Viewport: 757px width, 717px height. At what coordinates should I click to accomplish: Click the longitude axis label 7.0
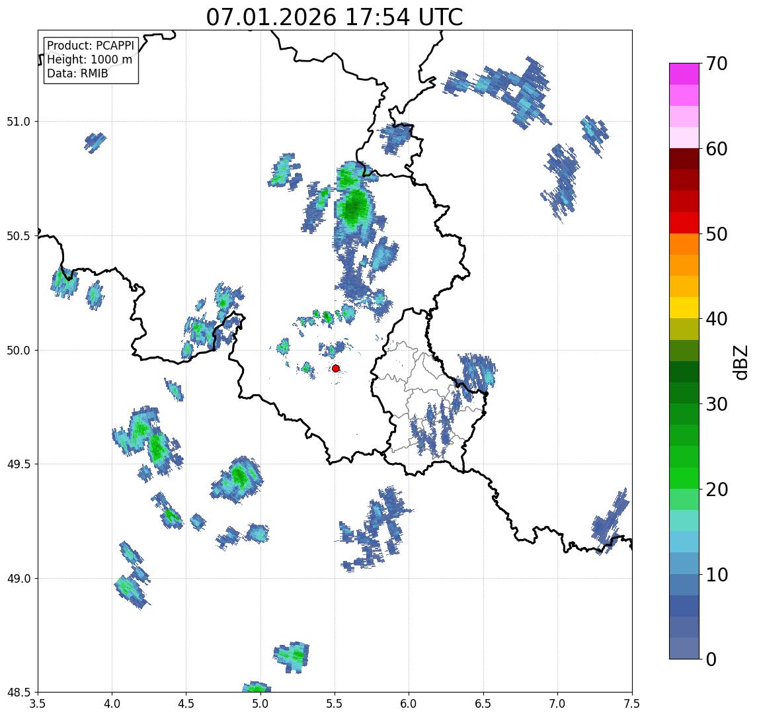557,704
